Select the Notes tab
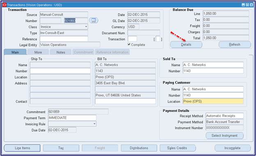Viewport: 256px width, 156px height. (61, 52)
